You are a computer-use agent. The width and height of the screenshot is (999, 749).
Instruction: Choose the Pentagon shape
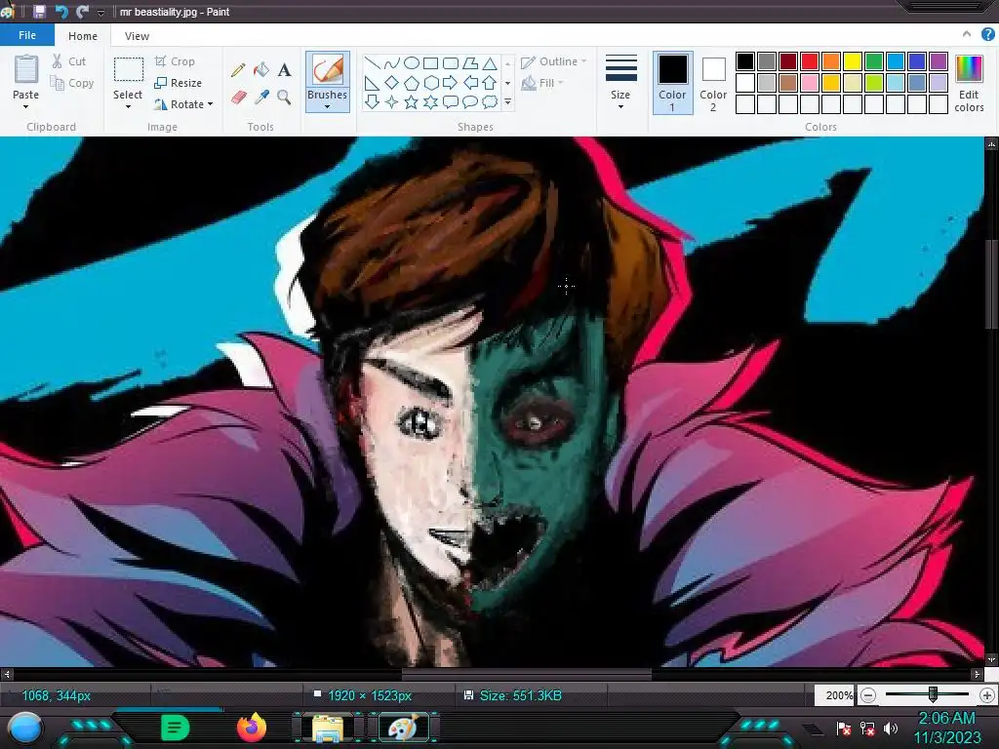click(x=412, y=83)
